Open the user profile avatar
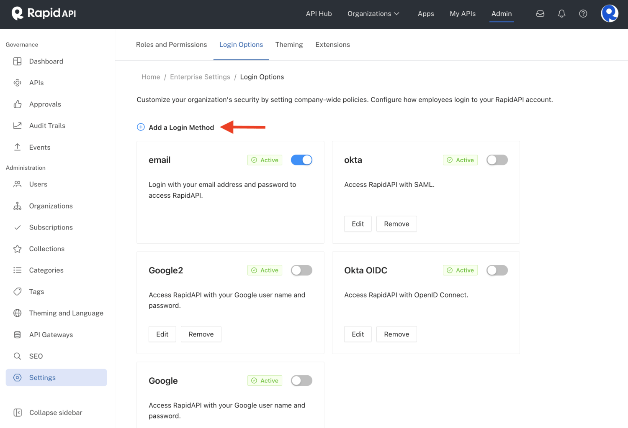Screen dimensions: 628x428 point(610,13)
